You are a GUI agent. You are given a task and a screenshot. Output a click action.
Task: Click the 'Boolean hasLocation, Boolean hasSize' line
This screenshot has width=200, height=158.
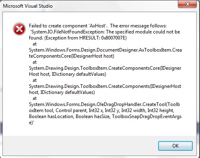tap(105, 116)
